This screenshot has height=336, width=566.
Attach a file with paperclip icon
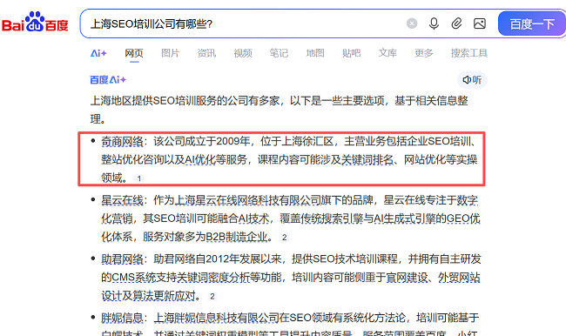tap(456, 24)
